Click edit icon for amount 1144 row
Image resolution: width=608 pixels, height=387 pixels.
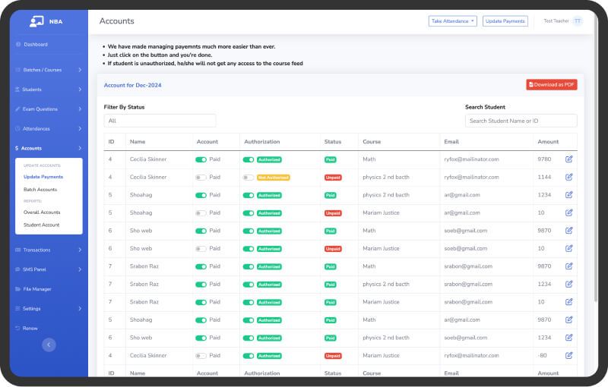[x=568, y=177]
